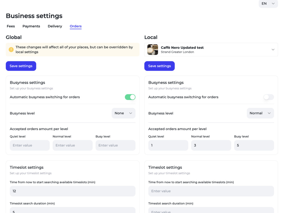Click Global 'Accepted orders amount per level' label
The height and width of the screenshot is (213, 284).
pos(39,129)
